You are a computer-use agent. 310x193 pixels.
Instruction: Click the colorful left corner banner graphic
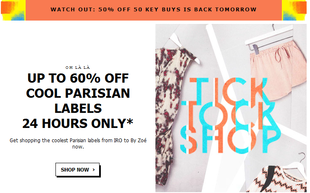point(13,10)
